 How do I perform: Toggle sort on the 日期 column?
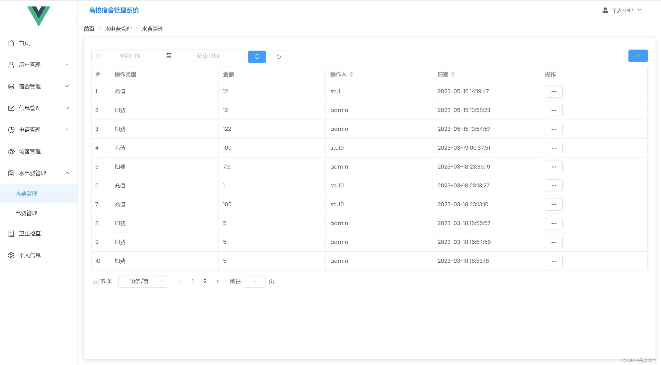pyautogui.click(x=453, y=74)
